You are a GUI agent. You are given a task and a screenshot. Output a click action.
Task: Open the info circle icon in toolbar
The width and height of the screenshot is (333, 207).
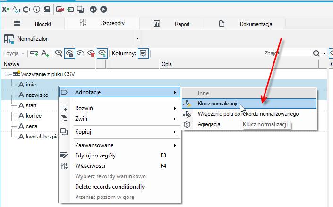36,9
